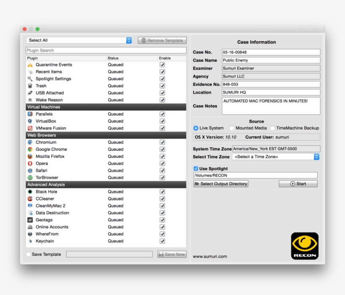Click the Save Now button
This screenshot has width=345, height=295.
pos(172,254)
